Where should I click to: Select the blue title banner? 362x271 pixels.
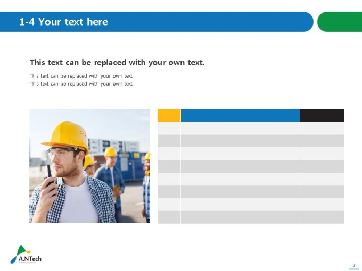pyautogui.click(x=157, y=22)
